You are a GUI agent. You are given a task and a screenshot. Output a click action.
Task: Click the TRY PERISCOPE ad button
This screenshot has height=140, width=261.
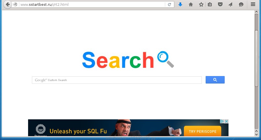click(x=203, y=131)
